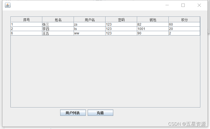
Task: Click the 充值 recharge button
Action: click(x=100, y=113)
